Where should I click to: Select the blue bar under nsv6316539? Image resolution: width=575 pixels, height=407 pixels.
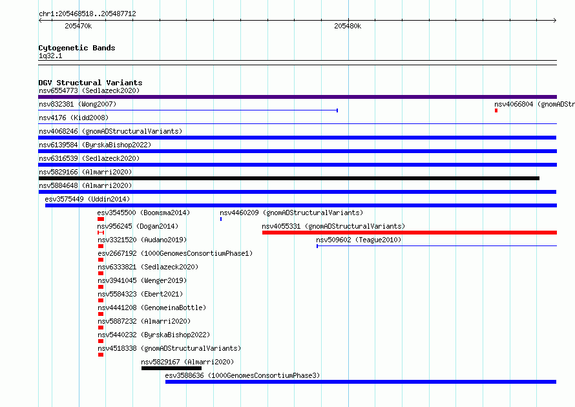pos(297,165)
